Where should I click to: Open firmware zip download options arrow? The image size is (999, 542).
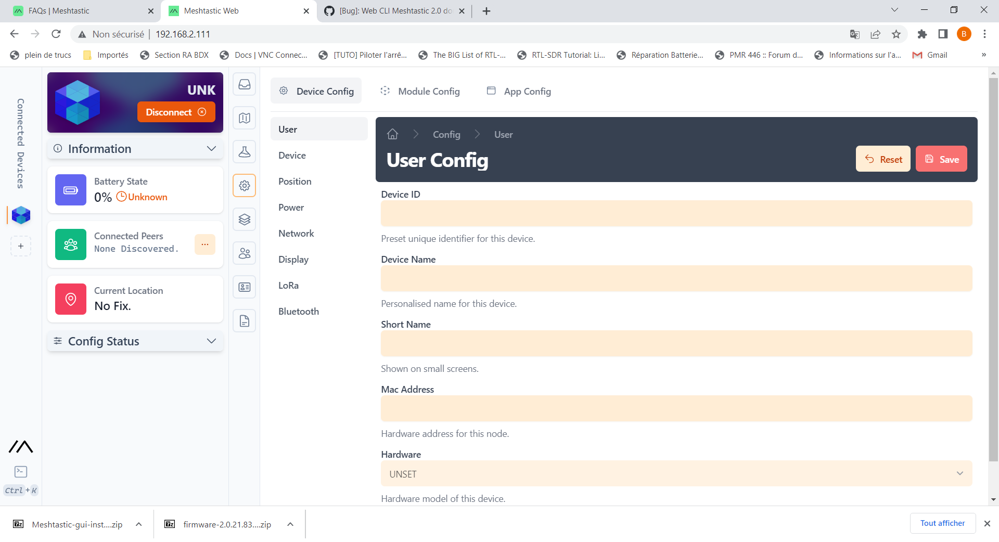pyautogui.click(x=290, y=524)
